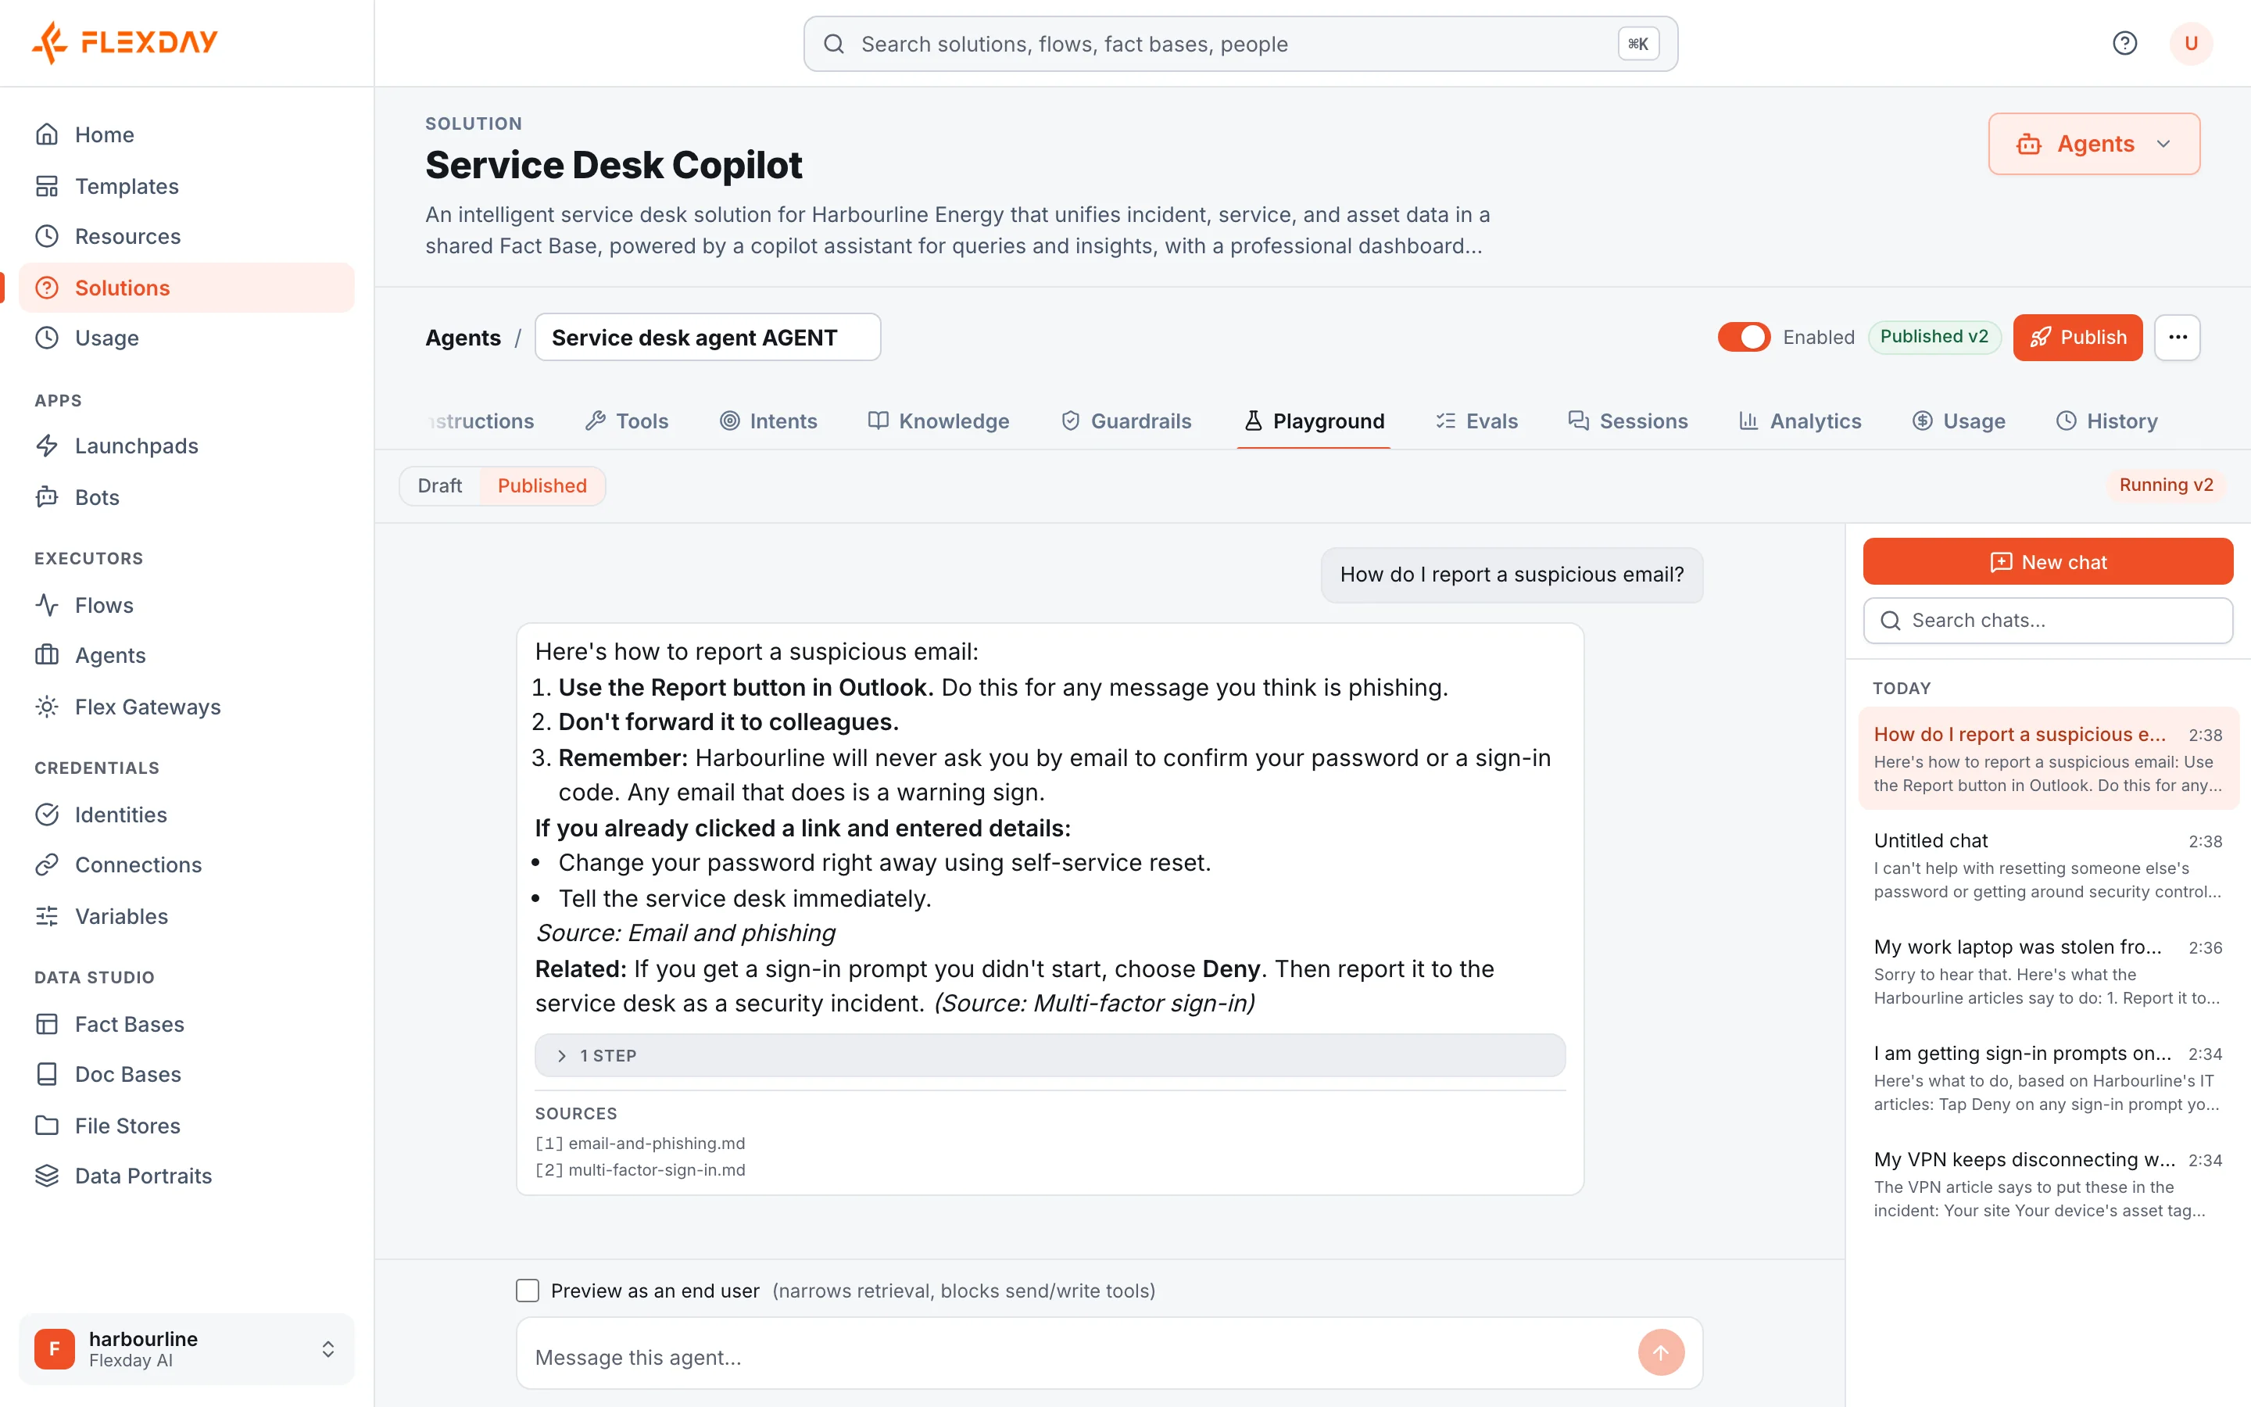Open Identities under Credentials
Screen dimensions: 2251x1407
186,814
